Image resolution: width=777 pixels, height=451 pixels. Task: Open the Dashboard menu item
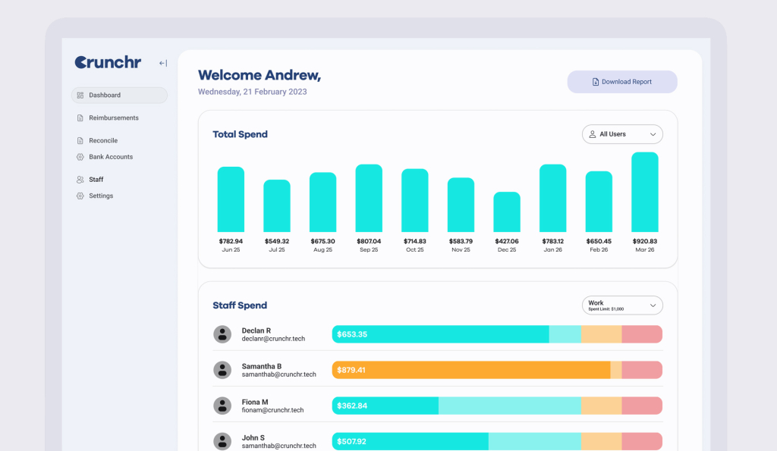119,95
